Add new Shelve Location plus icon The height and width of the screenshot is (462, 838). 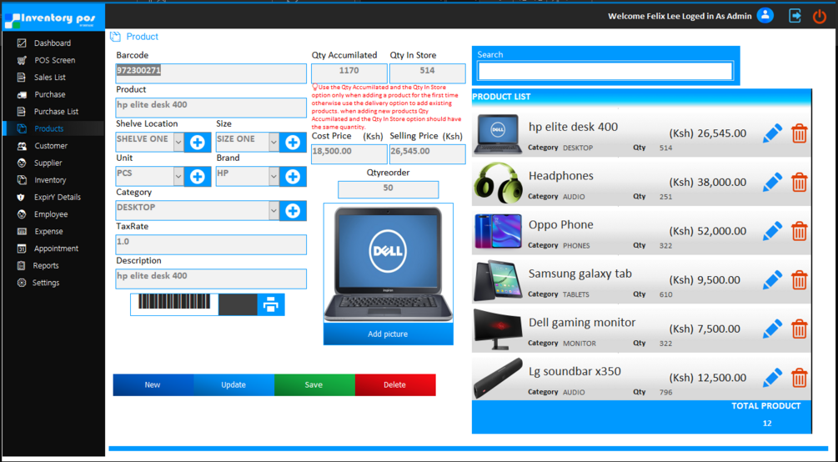click(198, 143)
